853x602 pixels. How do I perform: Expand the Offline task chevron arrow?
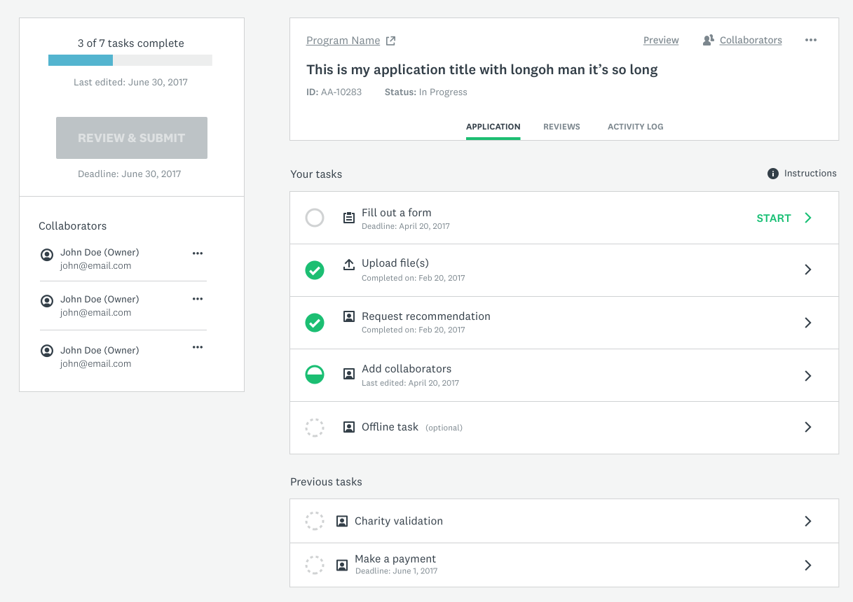coord(808,427)
